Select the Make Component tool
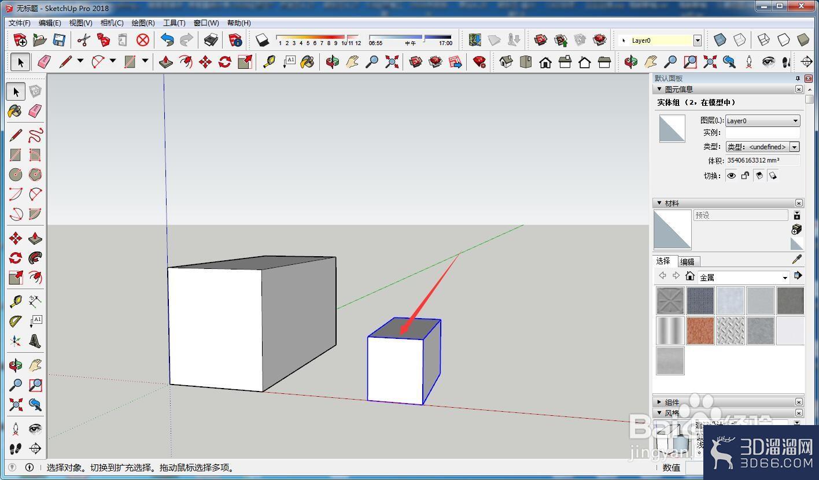This screenshot has width=819, height=480. 35,91
